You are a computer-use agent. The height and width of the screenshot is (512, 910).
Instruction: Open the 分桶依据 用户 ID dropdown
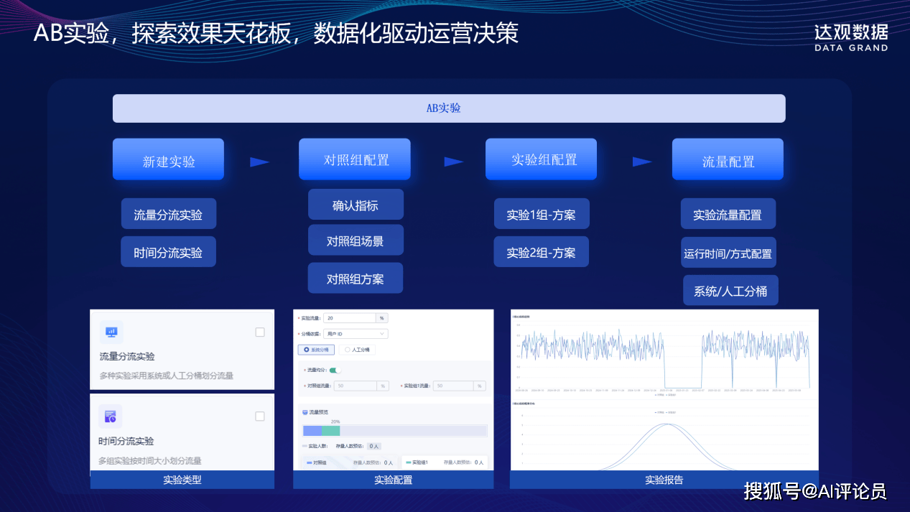[356, 333]
